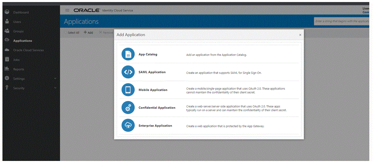Screen dimensions: 373x163
Task: Click the SAML Application code icon
Action: (x=128, y=72)
